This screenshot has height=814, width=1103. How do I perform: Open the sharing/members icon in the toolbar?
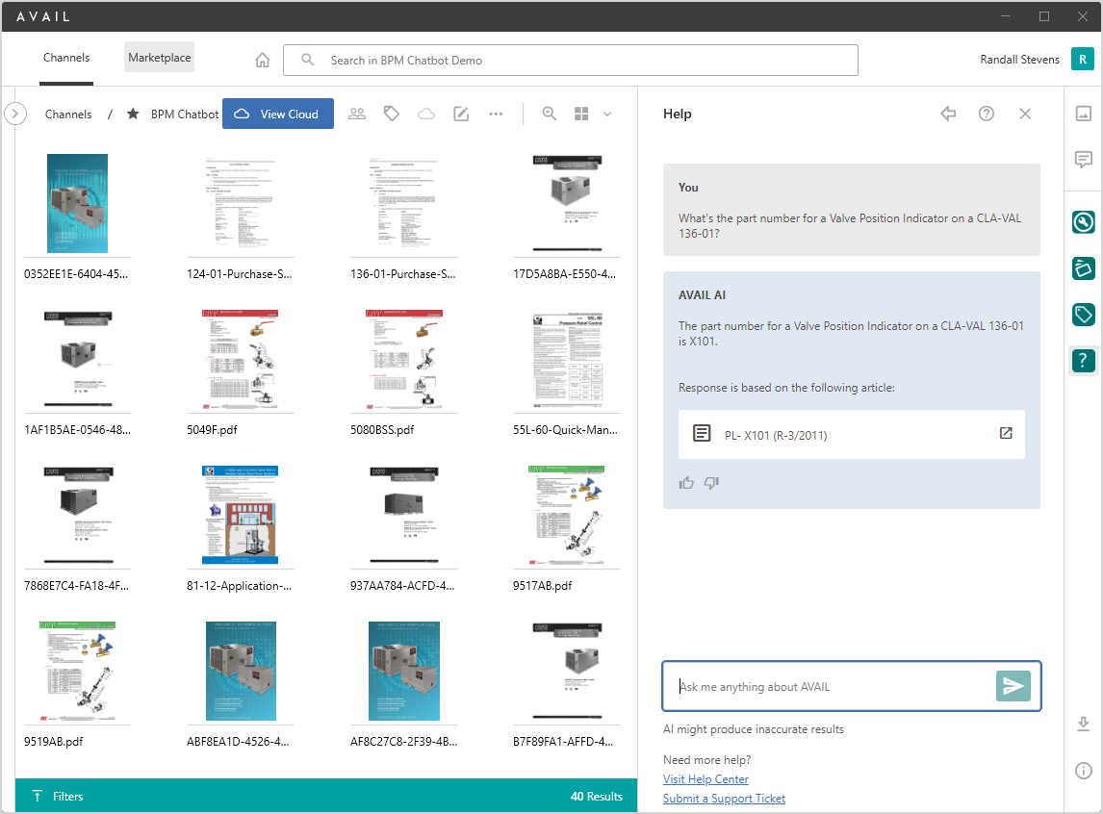click(357, 114)
